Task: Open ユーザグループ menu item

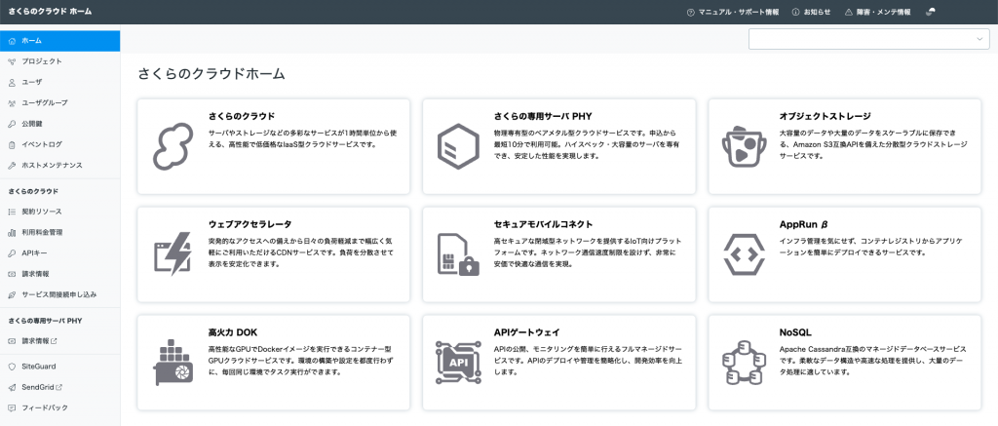Action: coord(59,103)
